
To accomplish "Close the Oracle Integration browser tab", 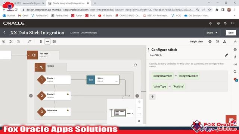I will point(88,3).
